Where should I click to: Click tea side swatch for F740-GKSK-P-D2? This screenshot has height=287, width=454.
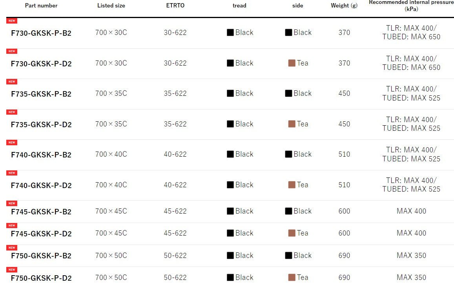[292, 185]
